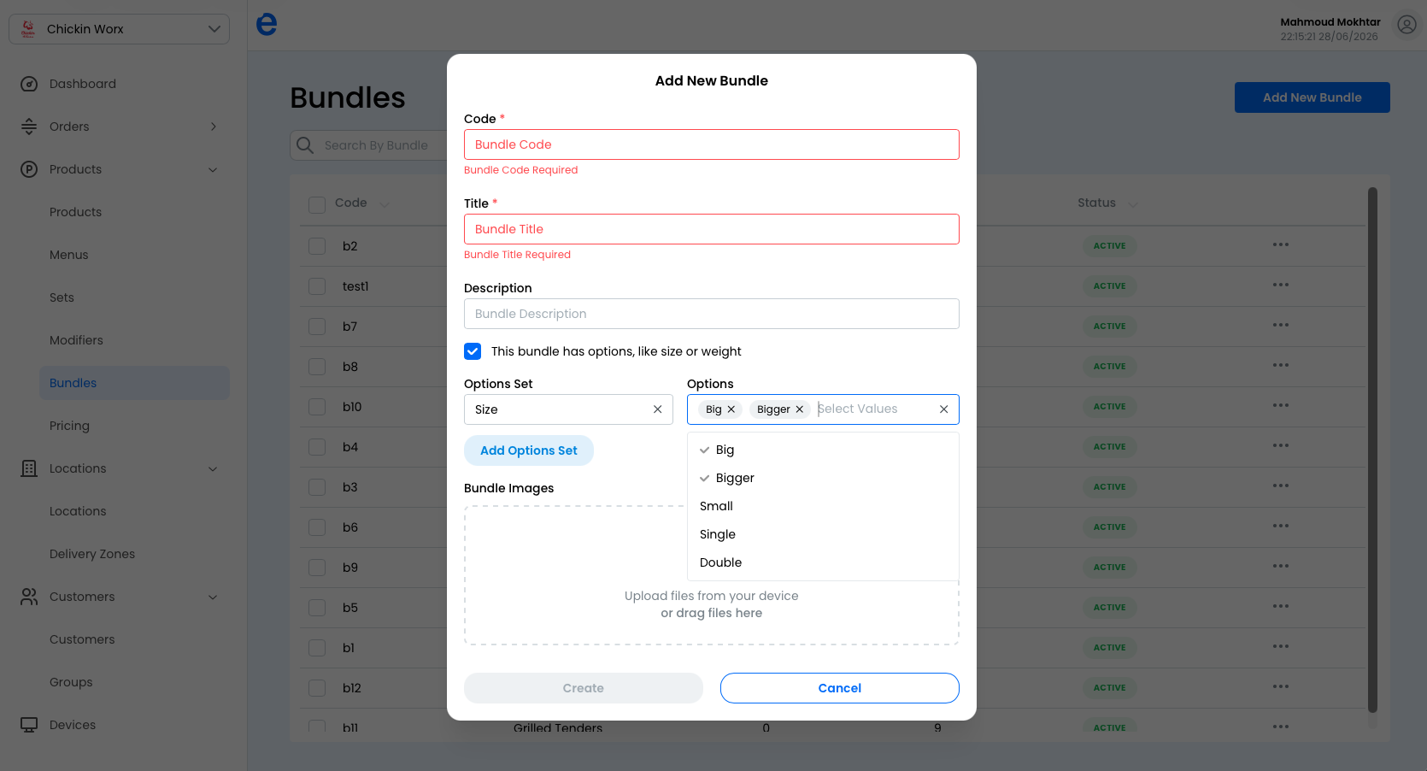Deselect Big in the options list
1427x771 pixels.
tap(823, 450)
